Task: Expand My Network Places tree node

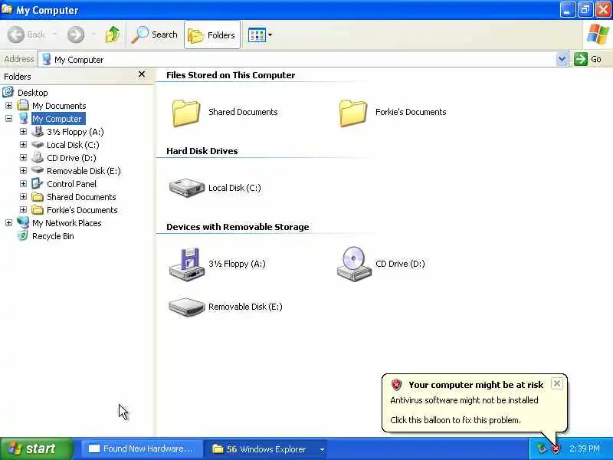Action: [x=8, y=223]
